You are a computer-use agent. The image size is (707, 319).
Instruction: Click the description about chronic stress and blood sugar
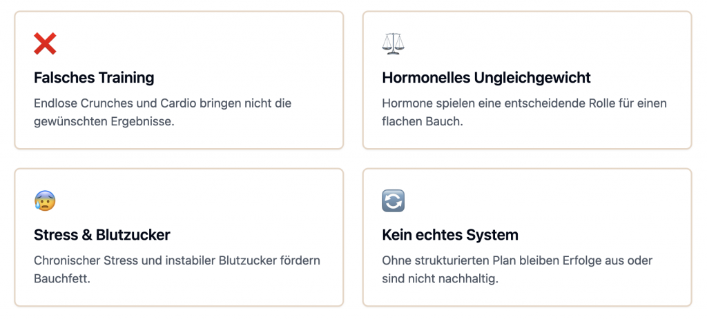[177, 269]
